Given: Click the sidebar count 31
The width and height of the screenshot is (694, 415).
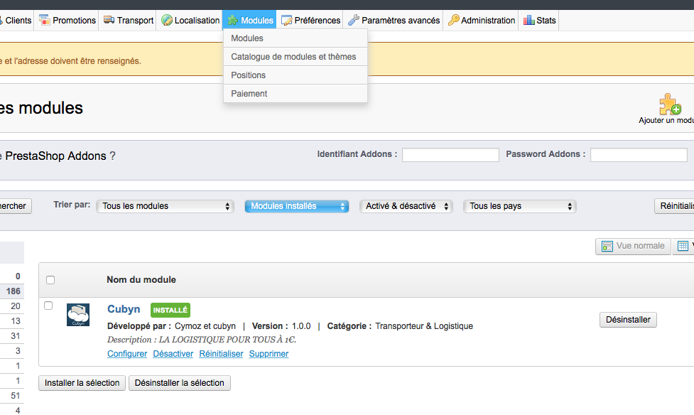Looking at the screenshot, I should 16,335.
